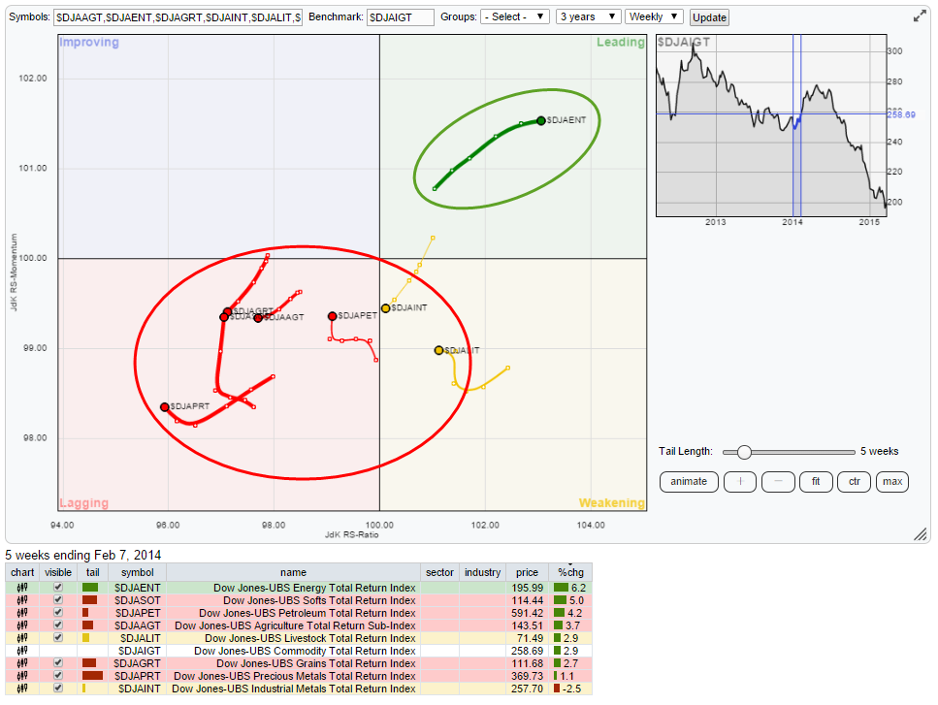Click the fullscreen expand icon

click(920, 16)
